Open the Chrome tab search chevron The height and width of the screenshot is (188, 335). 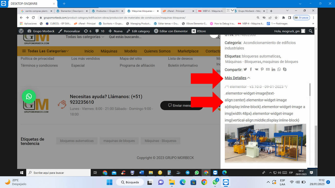pos(287,11)
